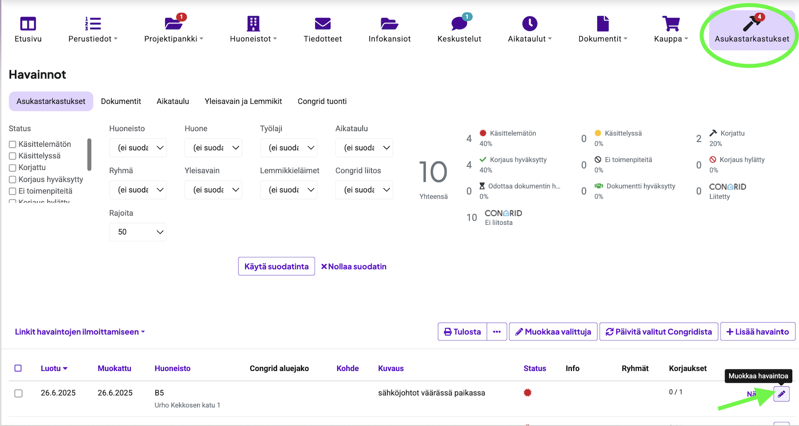
Task: Enable the Korjattu status filter checkbox
Action: pos(13,168)
